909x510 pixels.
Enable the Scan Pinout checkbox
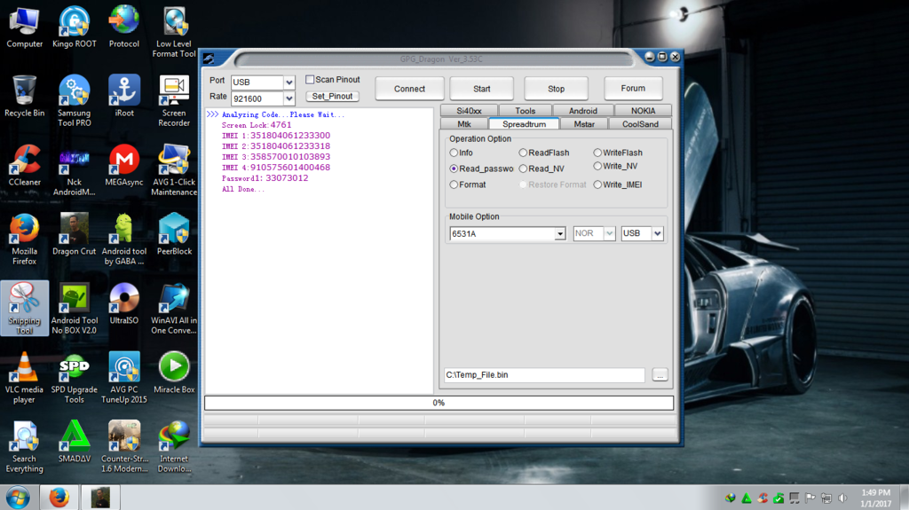click(x=310, y=80)
